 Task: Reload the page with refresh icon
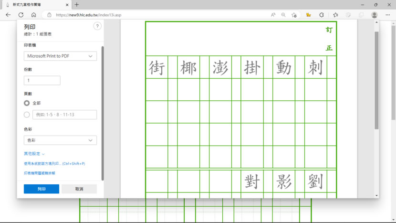pos(21,15)
